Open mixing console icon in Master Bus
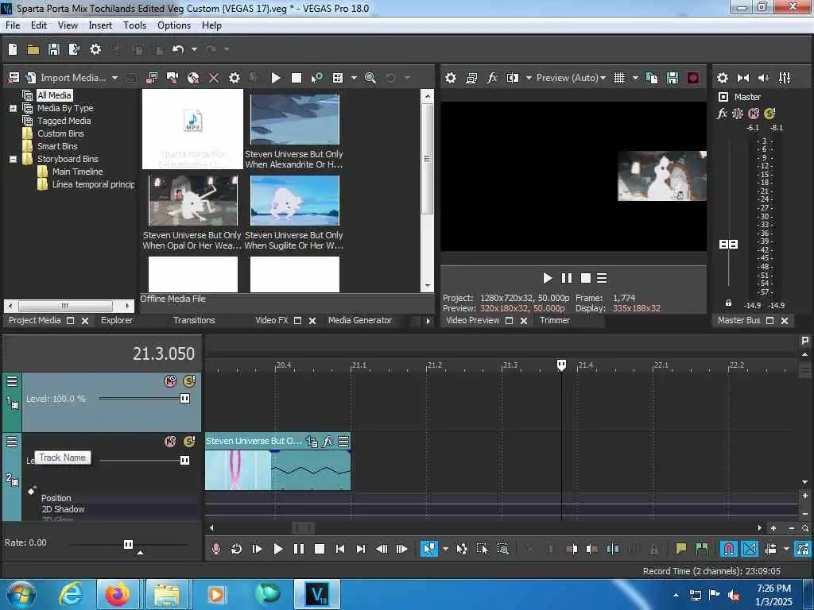The image size is (814, 610). pyautogui.click(x=785, y=78)
